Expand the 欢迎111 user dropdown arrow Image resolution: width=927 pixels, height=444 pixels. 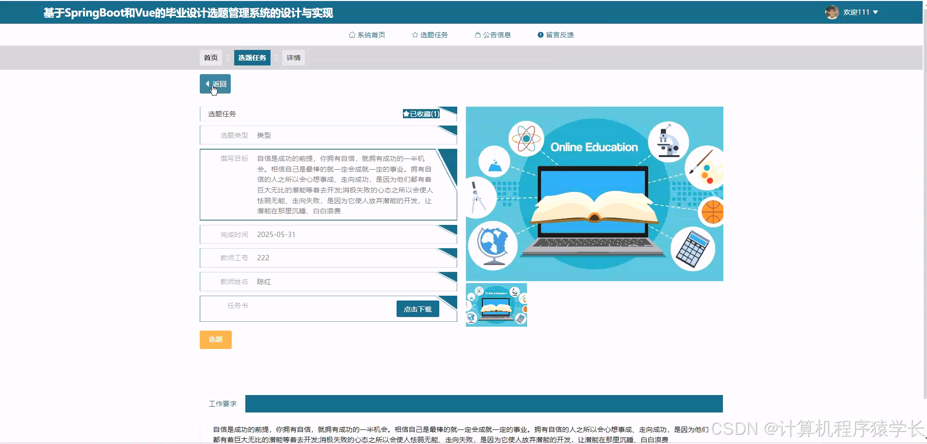875,12
